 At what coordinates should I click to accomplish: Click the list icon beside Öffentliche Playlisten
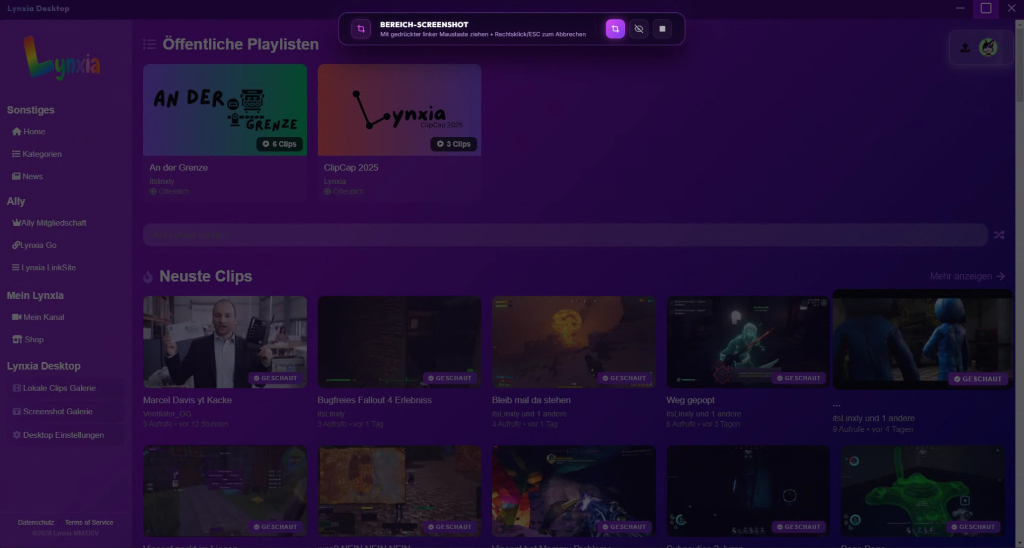(x=150, y=44)
